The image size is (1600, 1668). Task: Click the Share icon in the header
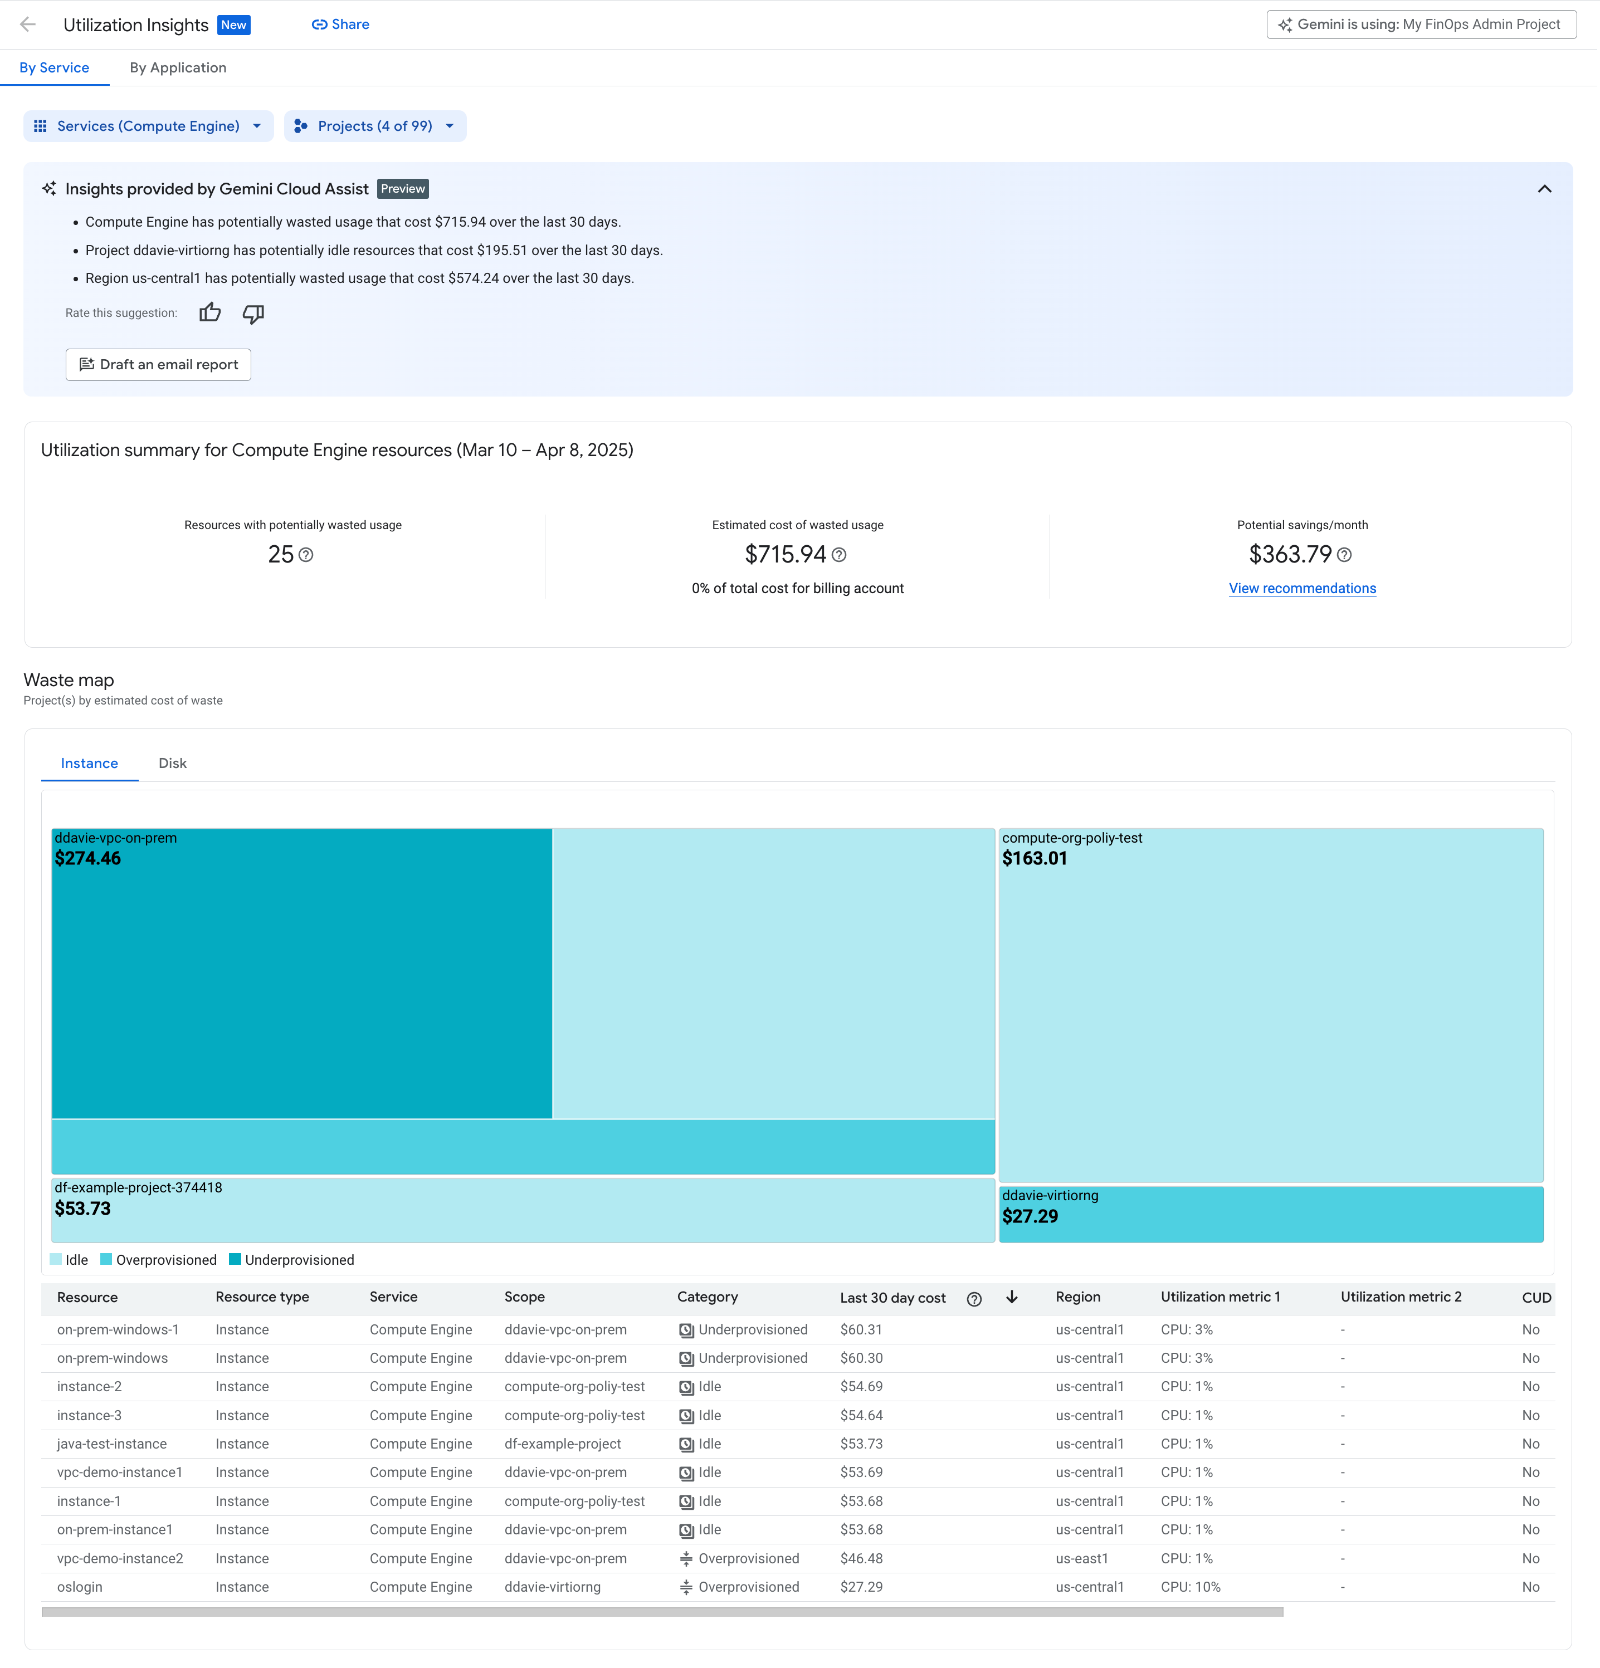(319, 24)
